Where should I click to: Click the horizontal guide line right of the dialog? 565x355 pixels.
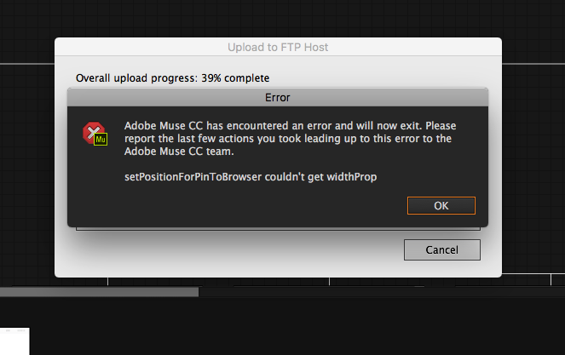click(x=533, y=64)
